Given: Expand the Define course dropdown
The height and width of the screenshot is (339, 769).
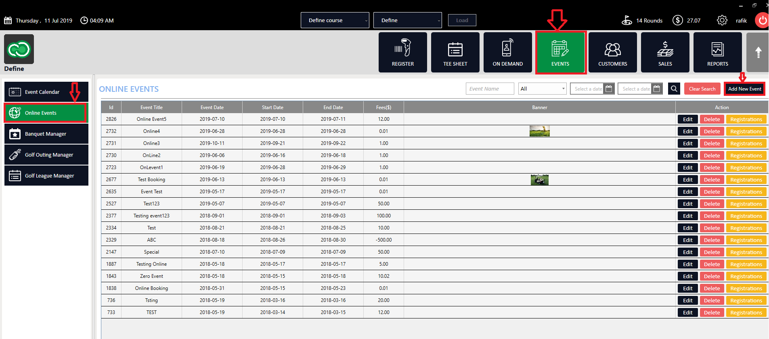Looking at the screenshot, I should point(335,20).
